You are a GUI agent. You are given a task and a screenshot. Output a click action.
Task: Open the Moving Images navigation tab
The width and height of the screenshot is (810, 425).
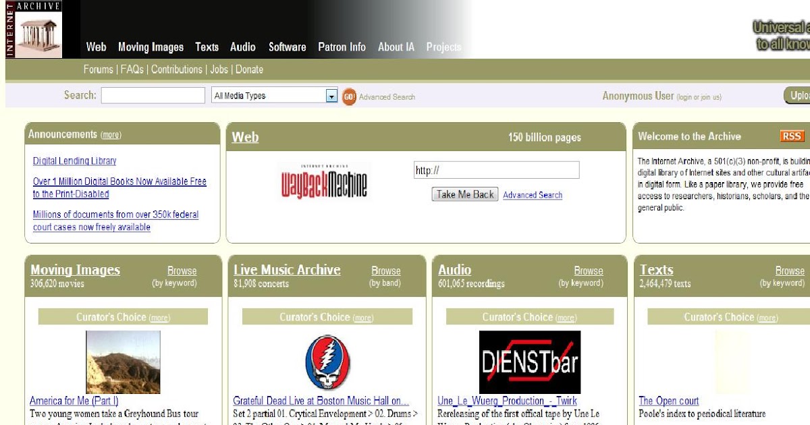pyautogui.click(x=151, y=47)
